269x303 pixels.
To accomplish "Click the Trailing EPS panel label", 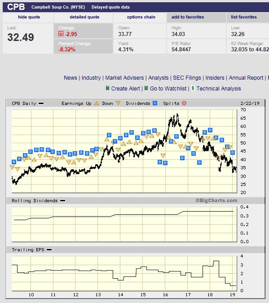I will pyautogui.click(x=28, y=250).
